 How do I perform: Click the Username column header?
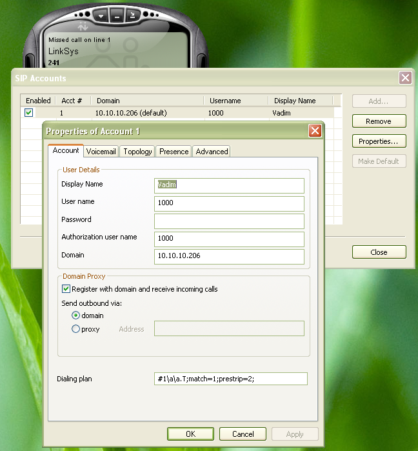pyautogui.click(x=235, y=101)
